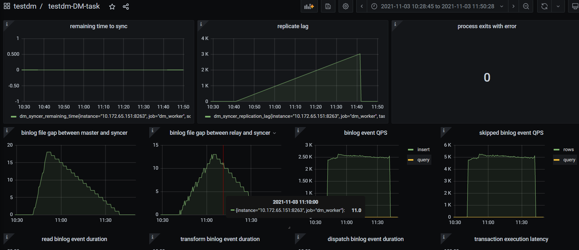The image size is (579, 250).
Task: Click the Add panel icon
Action: click(309, 6)
